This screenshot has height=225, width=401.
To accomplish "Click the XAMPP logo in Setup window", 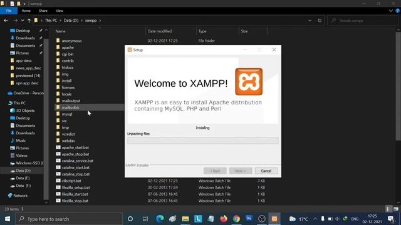I will point(249,82).
